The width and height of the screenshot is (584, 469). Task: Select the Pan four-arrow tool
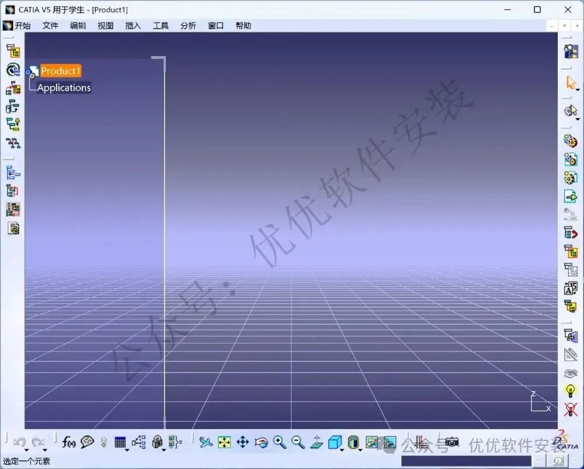coord(242,442)
